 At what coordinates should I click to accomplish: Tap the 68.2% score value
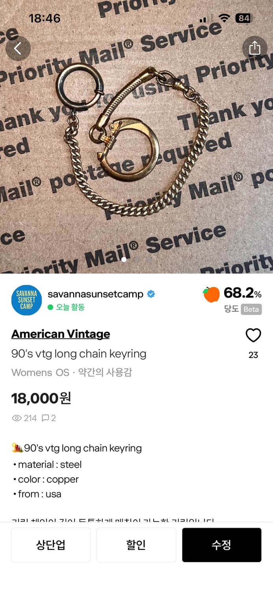242,293
